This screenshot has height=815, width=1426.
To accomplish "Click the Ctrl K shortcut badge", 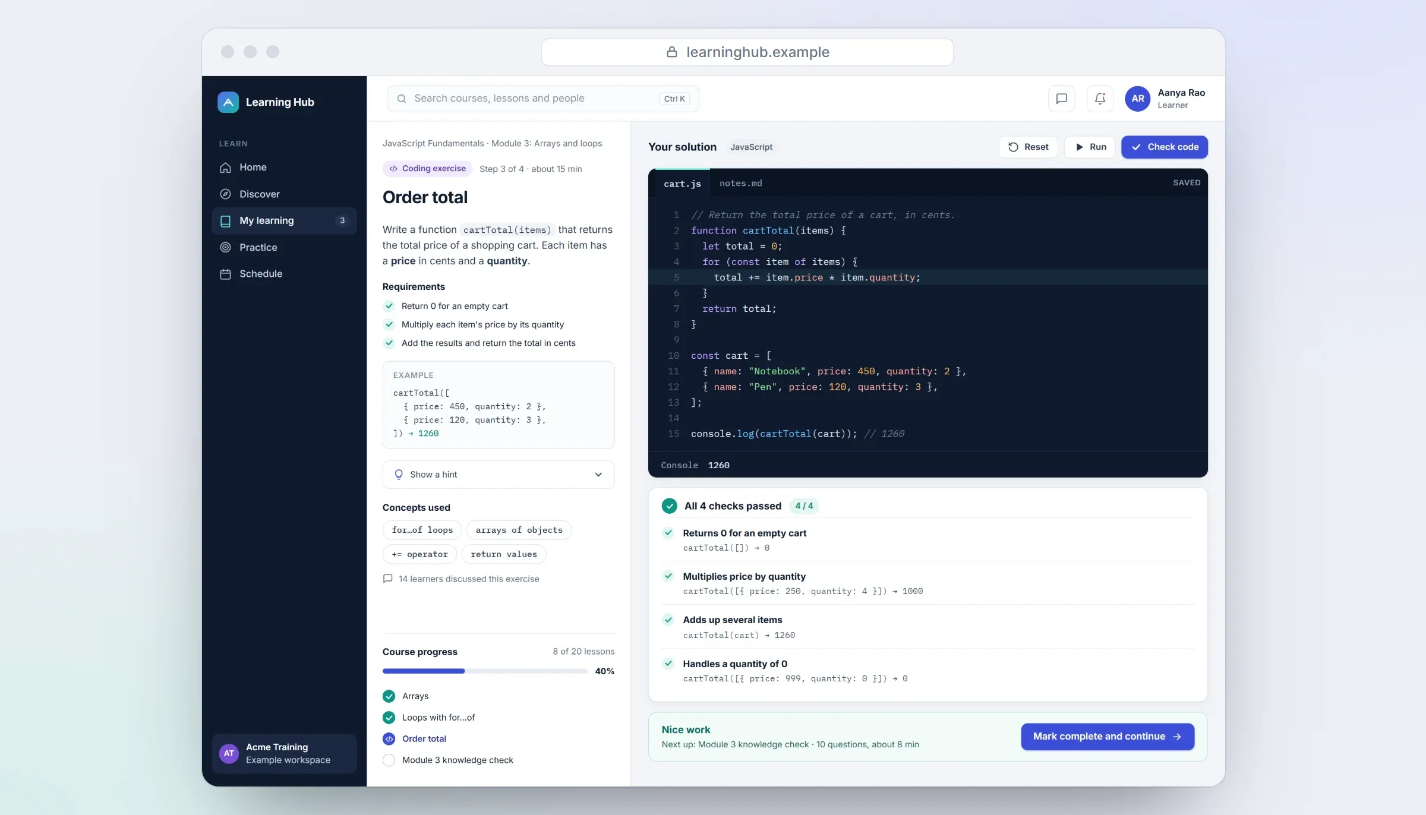I will point(674,99).
